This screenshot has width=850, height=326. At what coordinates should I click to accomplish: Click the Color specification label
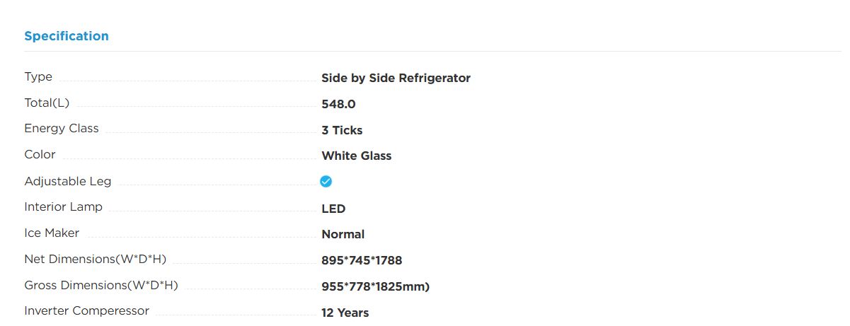tap(40, 155)
